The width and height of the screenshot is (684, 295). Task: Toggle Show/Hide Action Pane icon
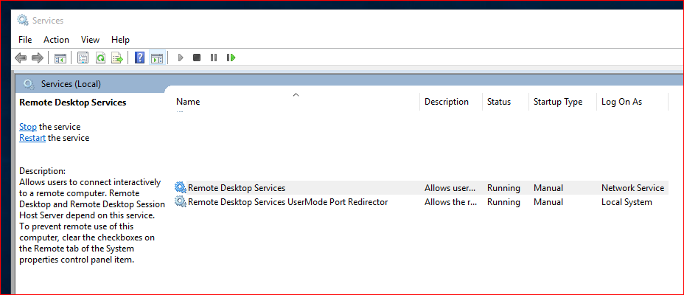tap(157, 58)
